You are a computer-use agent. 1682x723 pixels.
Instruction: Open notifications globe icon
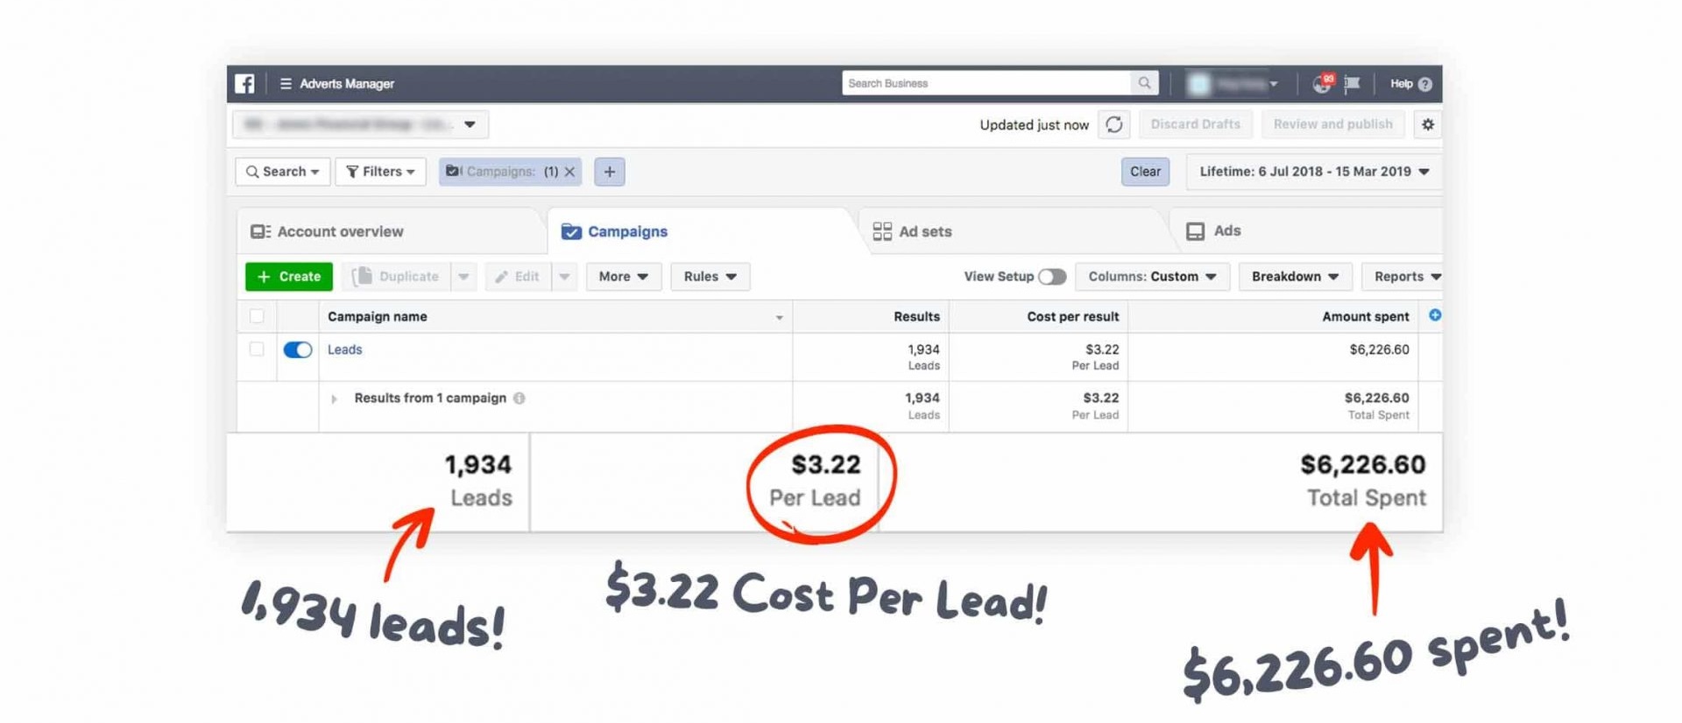click(x=1322, y=84)
